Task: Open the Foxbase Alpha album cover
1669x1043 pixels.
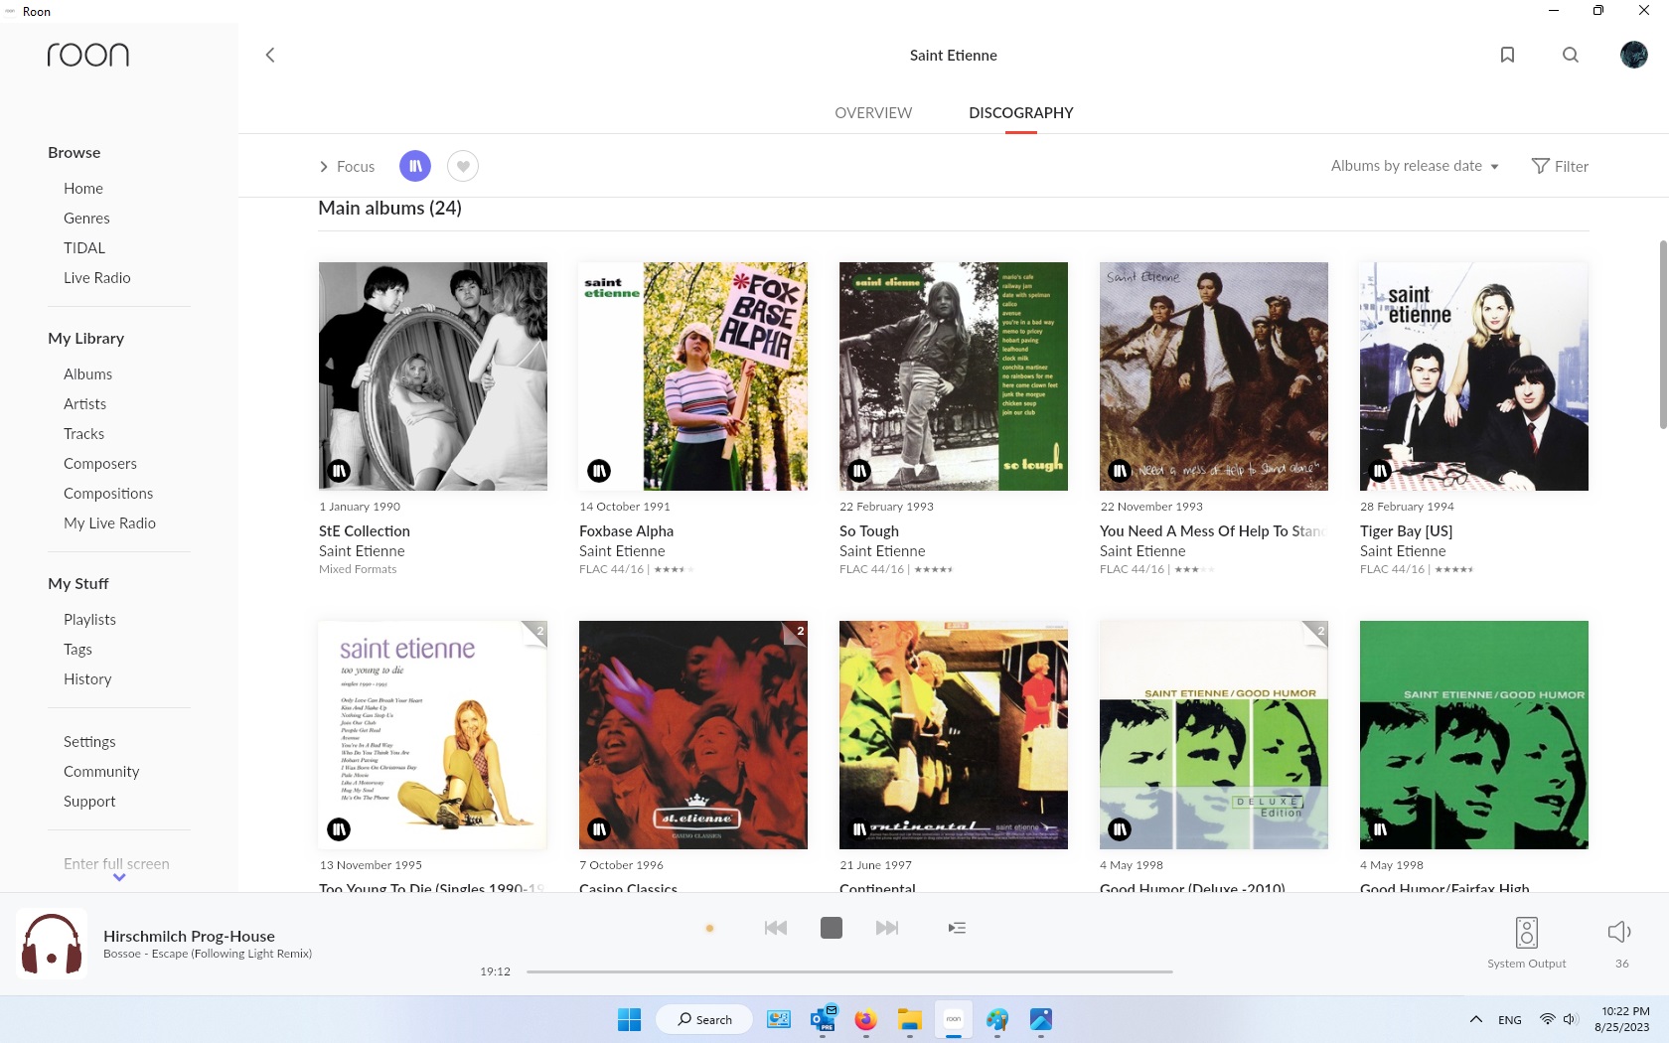Action: point(692,376)
